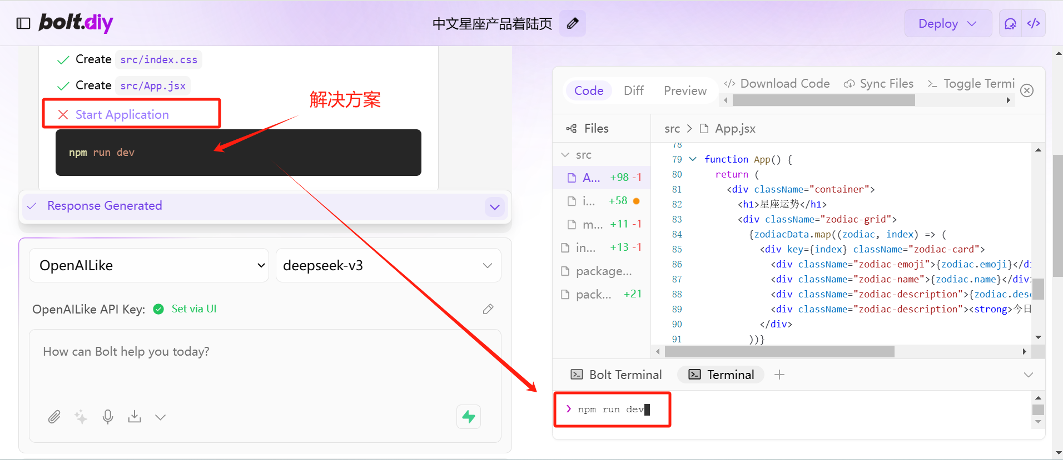Screen dimensions: 1063x460
Task: Toggle the sidebar panel icon
Action: 23,23
